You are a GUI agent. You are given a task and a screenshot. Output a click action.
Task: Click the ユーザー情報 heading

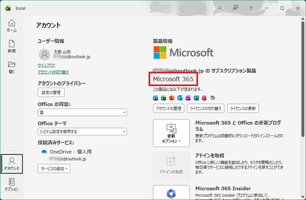click(51, 41)
